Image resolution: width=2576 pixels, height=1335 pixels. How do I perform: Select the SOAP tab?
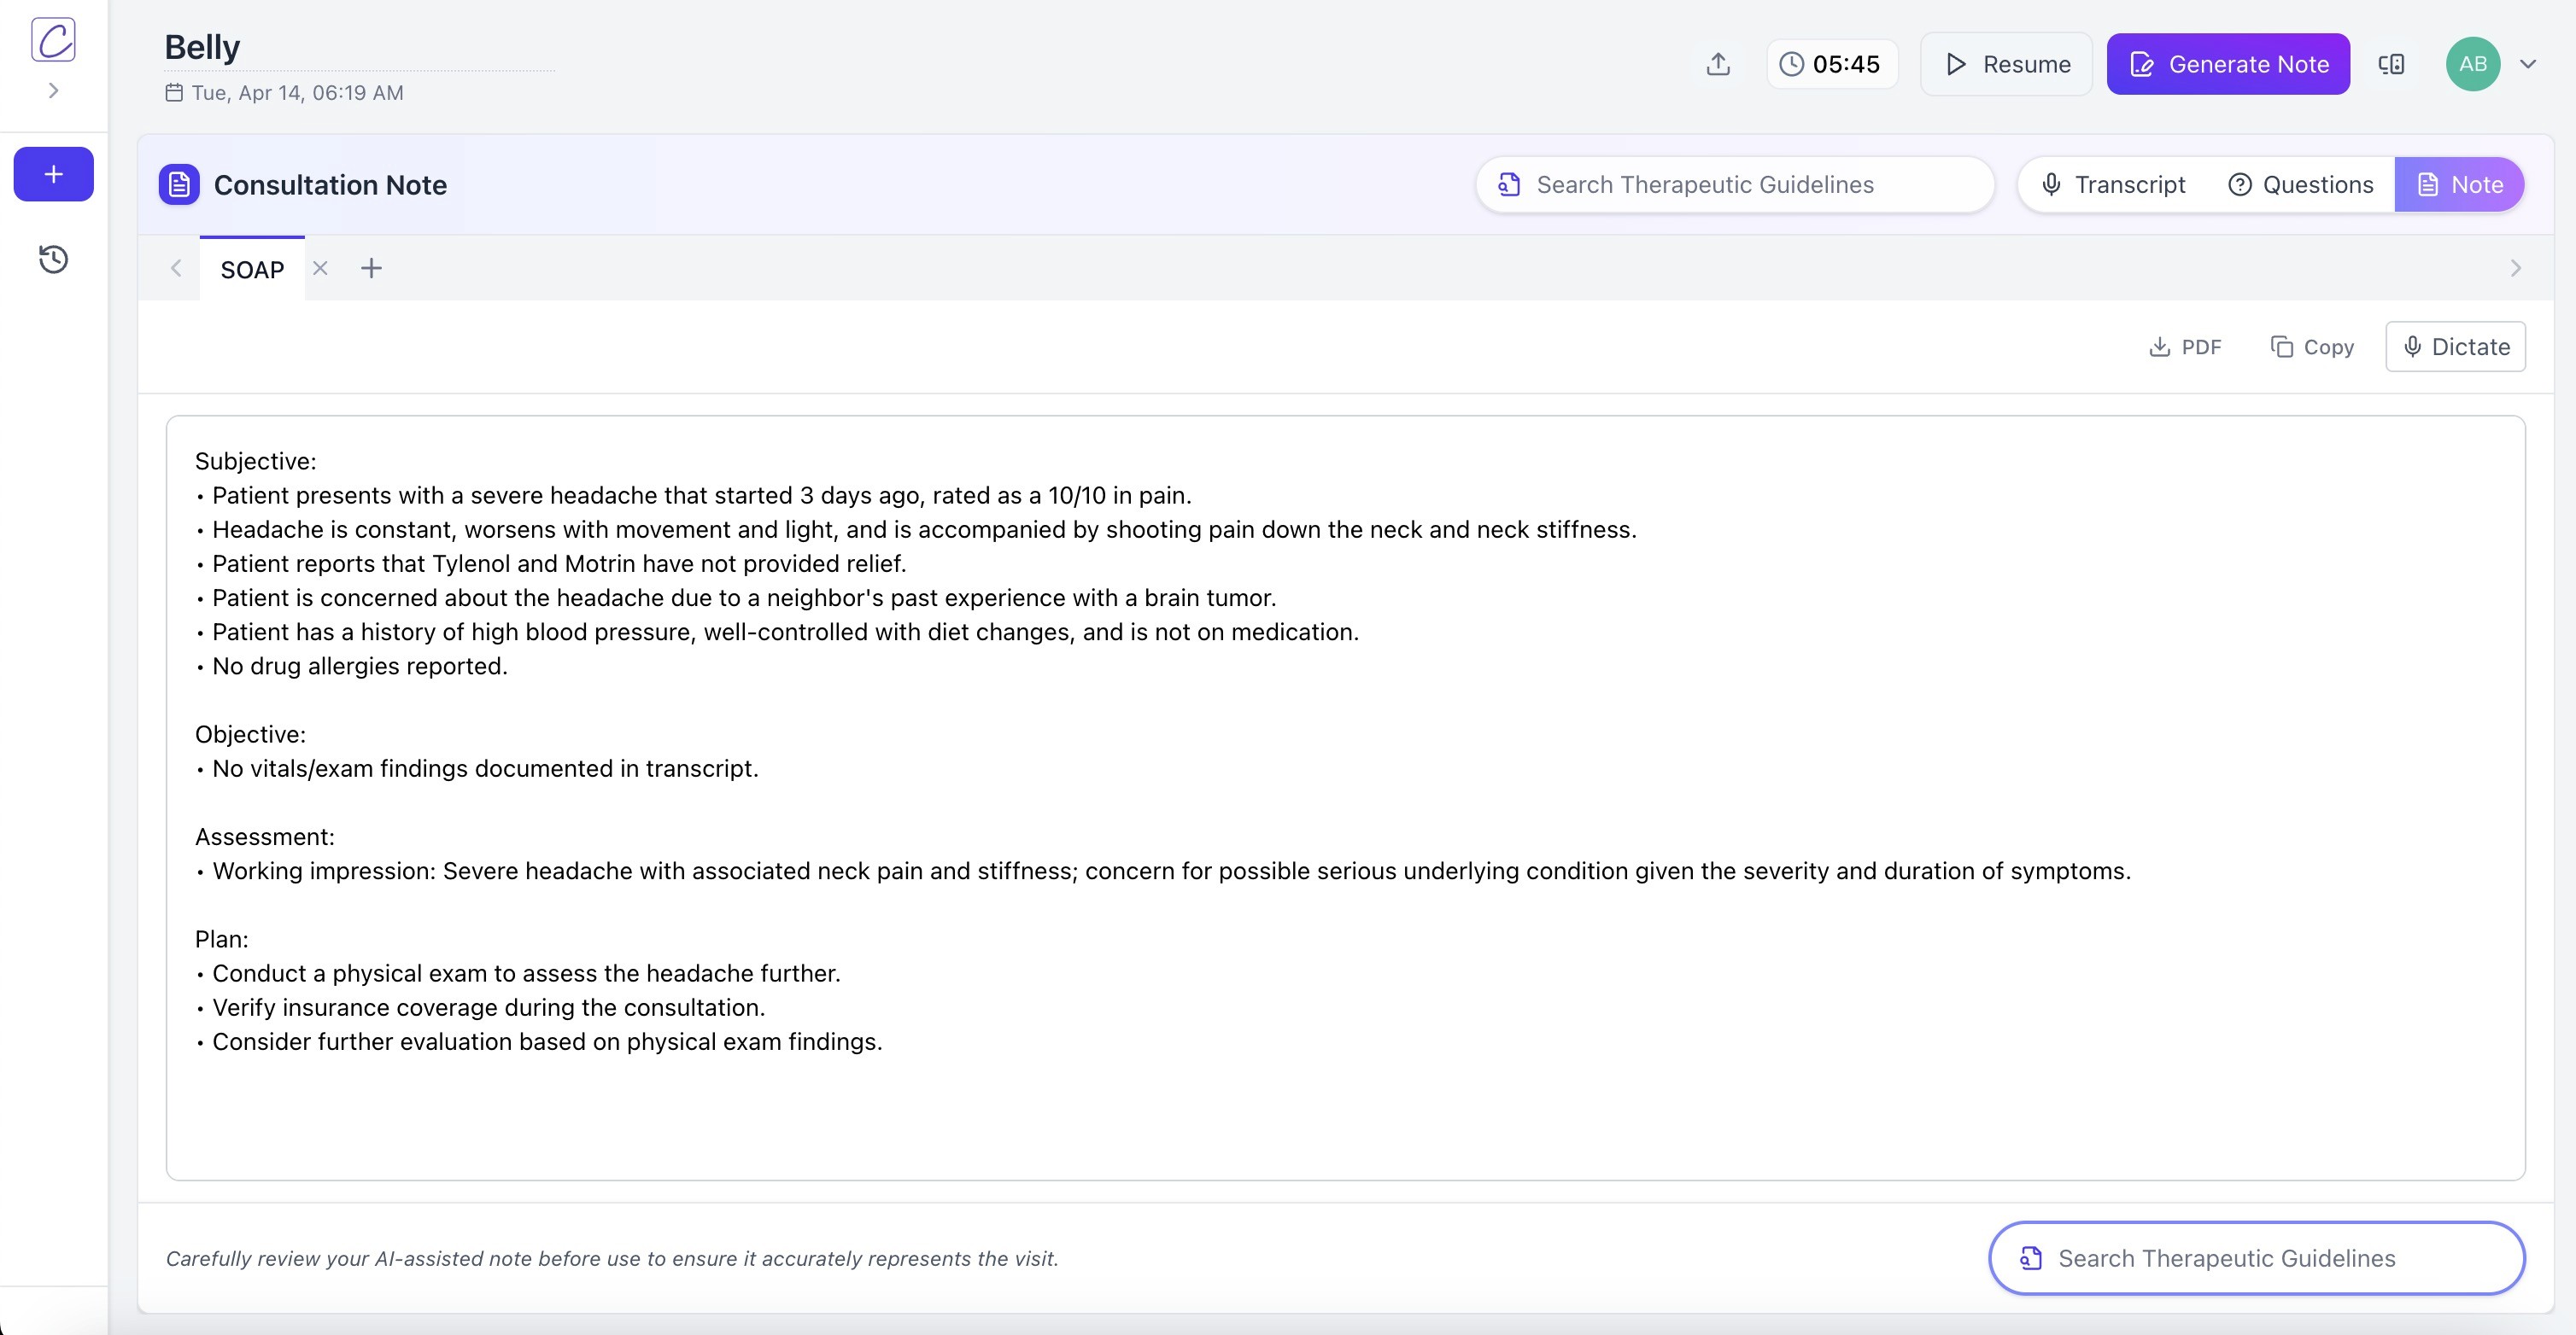(252, 270)
